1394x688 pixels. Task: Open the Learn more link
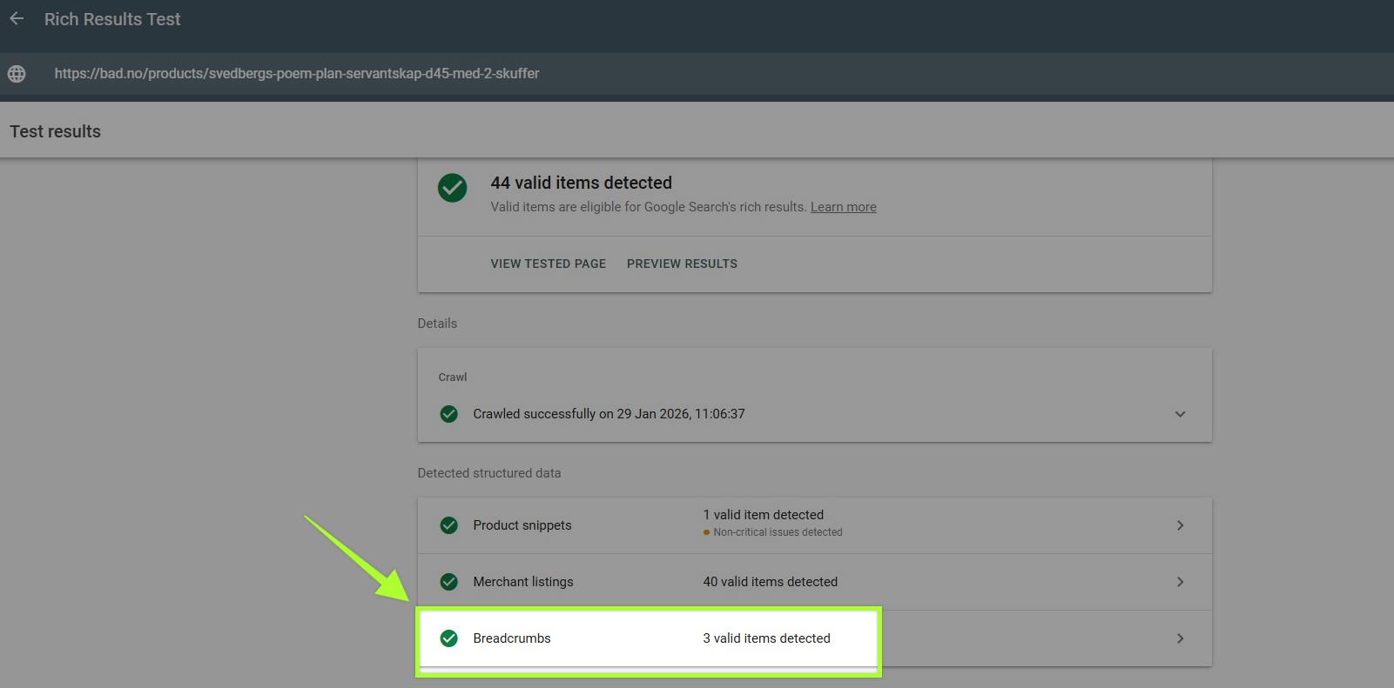[x=843, y=207]
